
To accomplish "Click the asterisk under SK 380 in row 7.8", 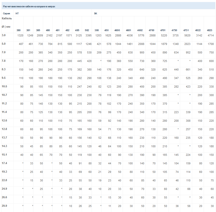I will (x=101, y=61).
